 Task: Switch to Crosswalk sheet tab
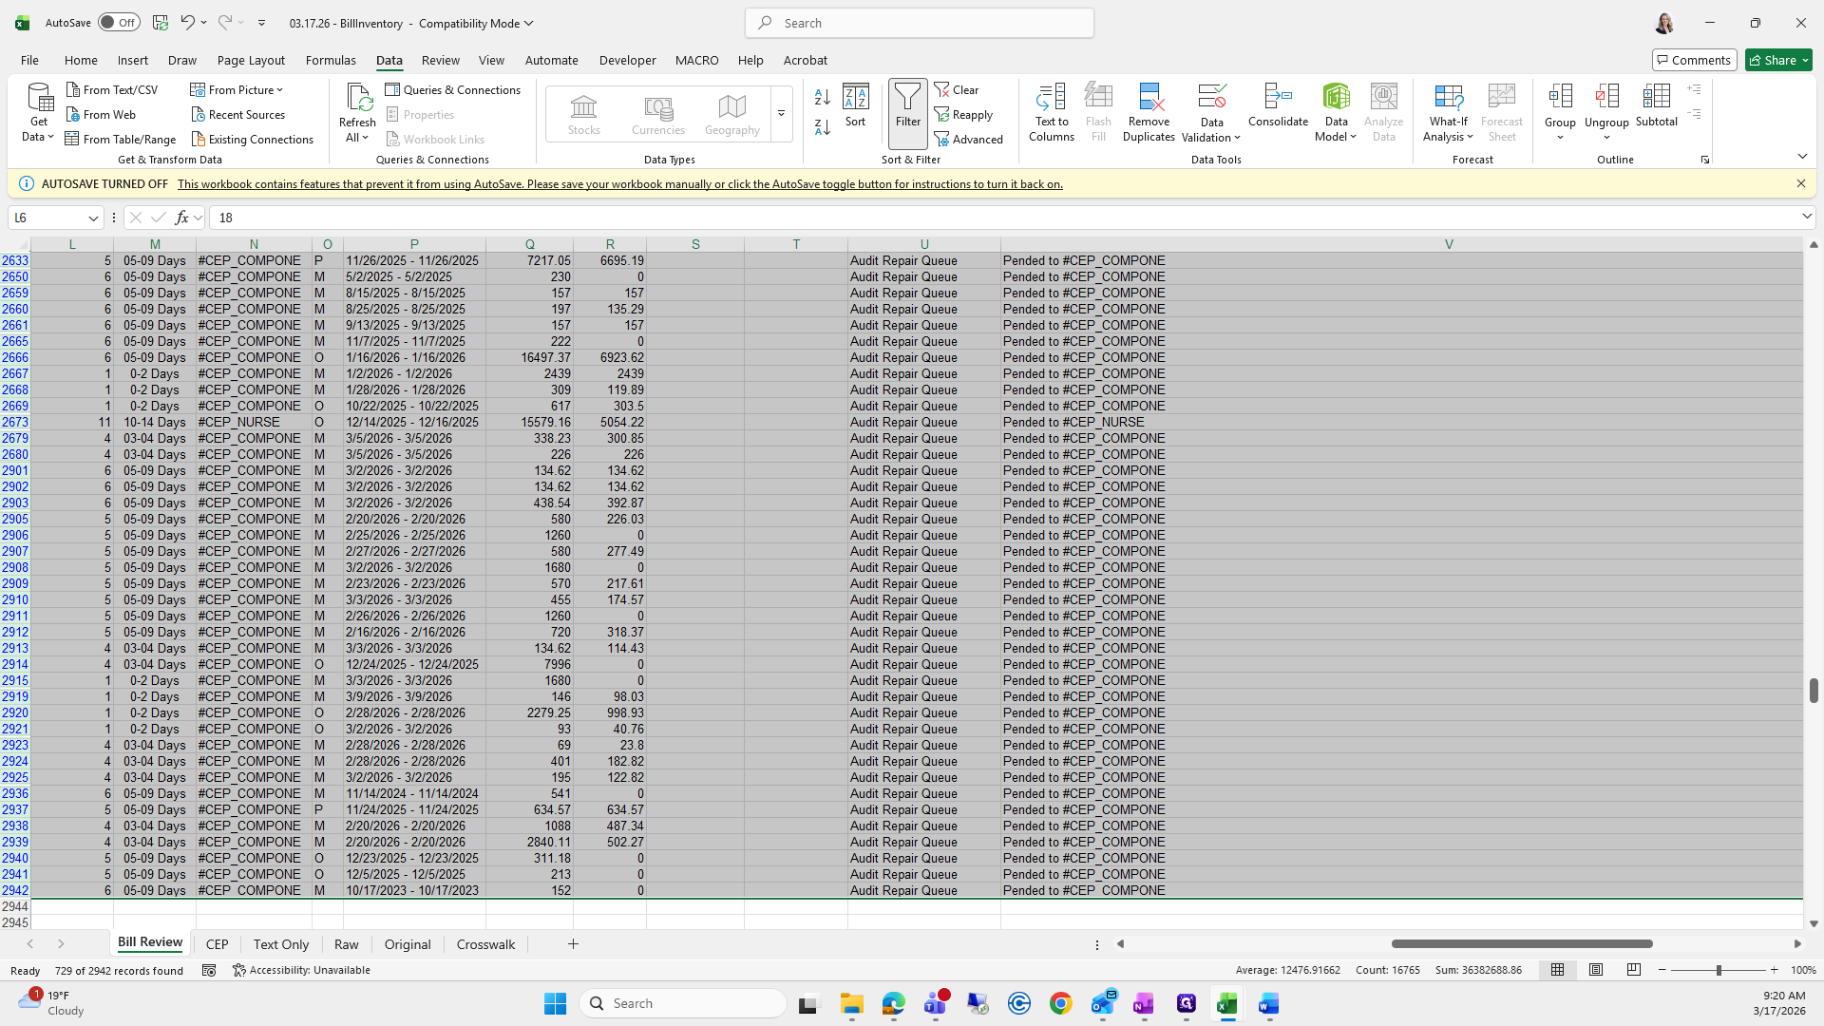click(485, 944)
